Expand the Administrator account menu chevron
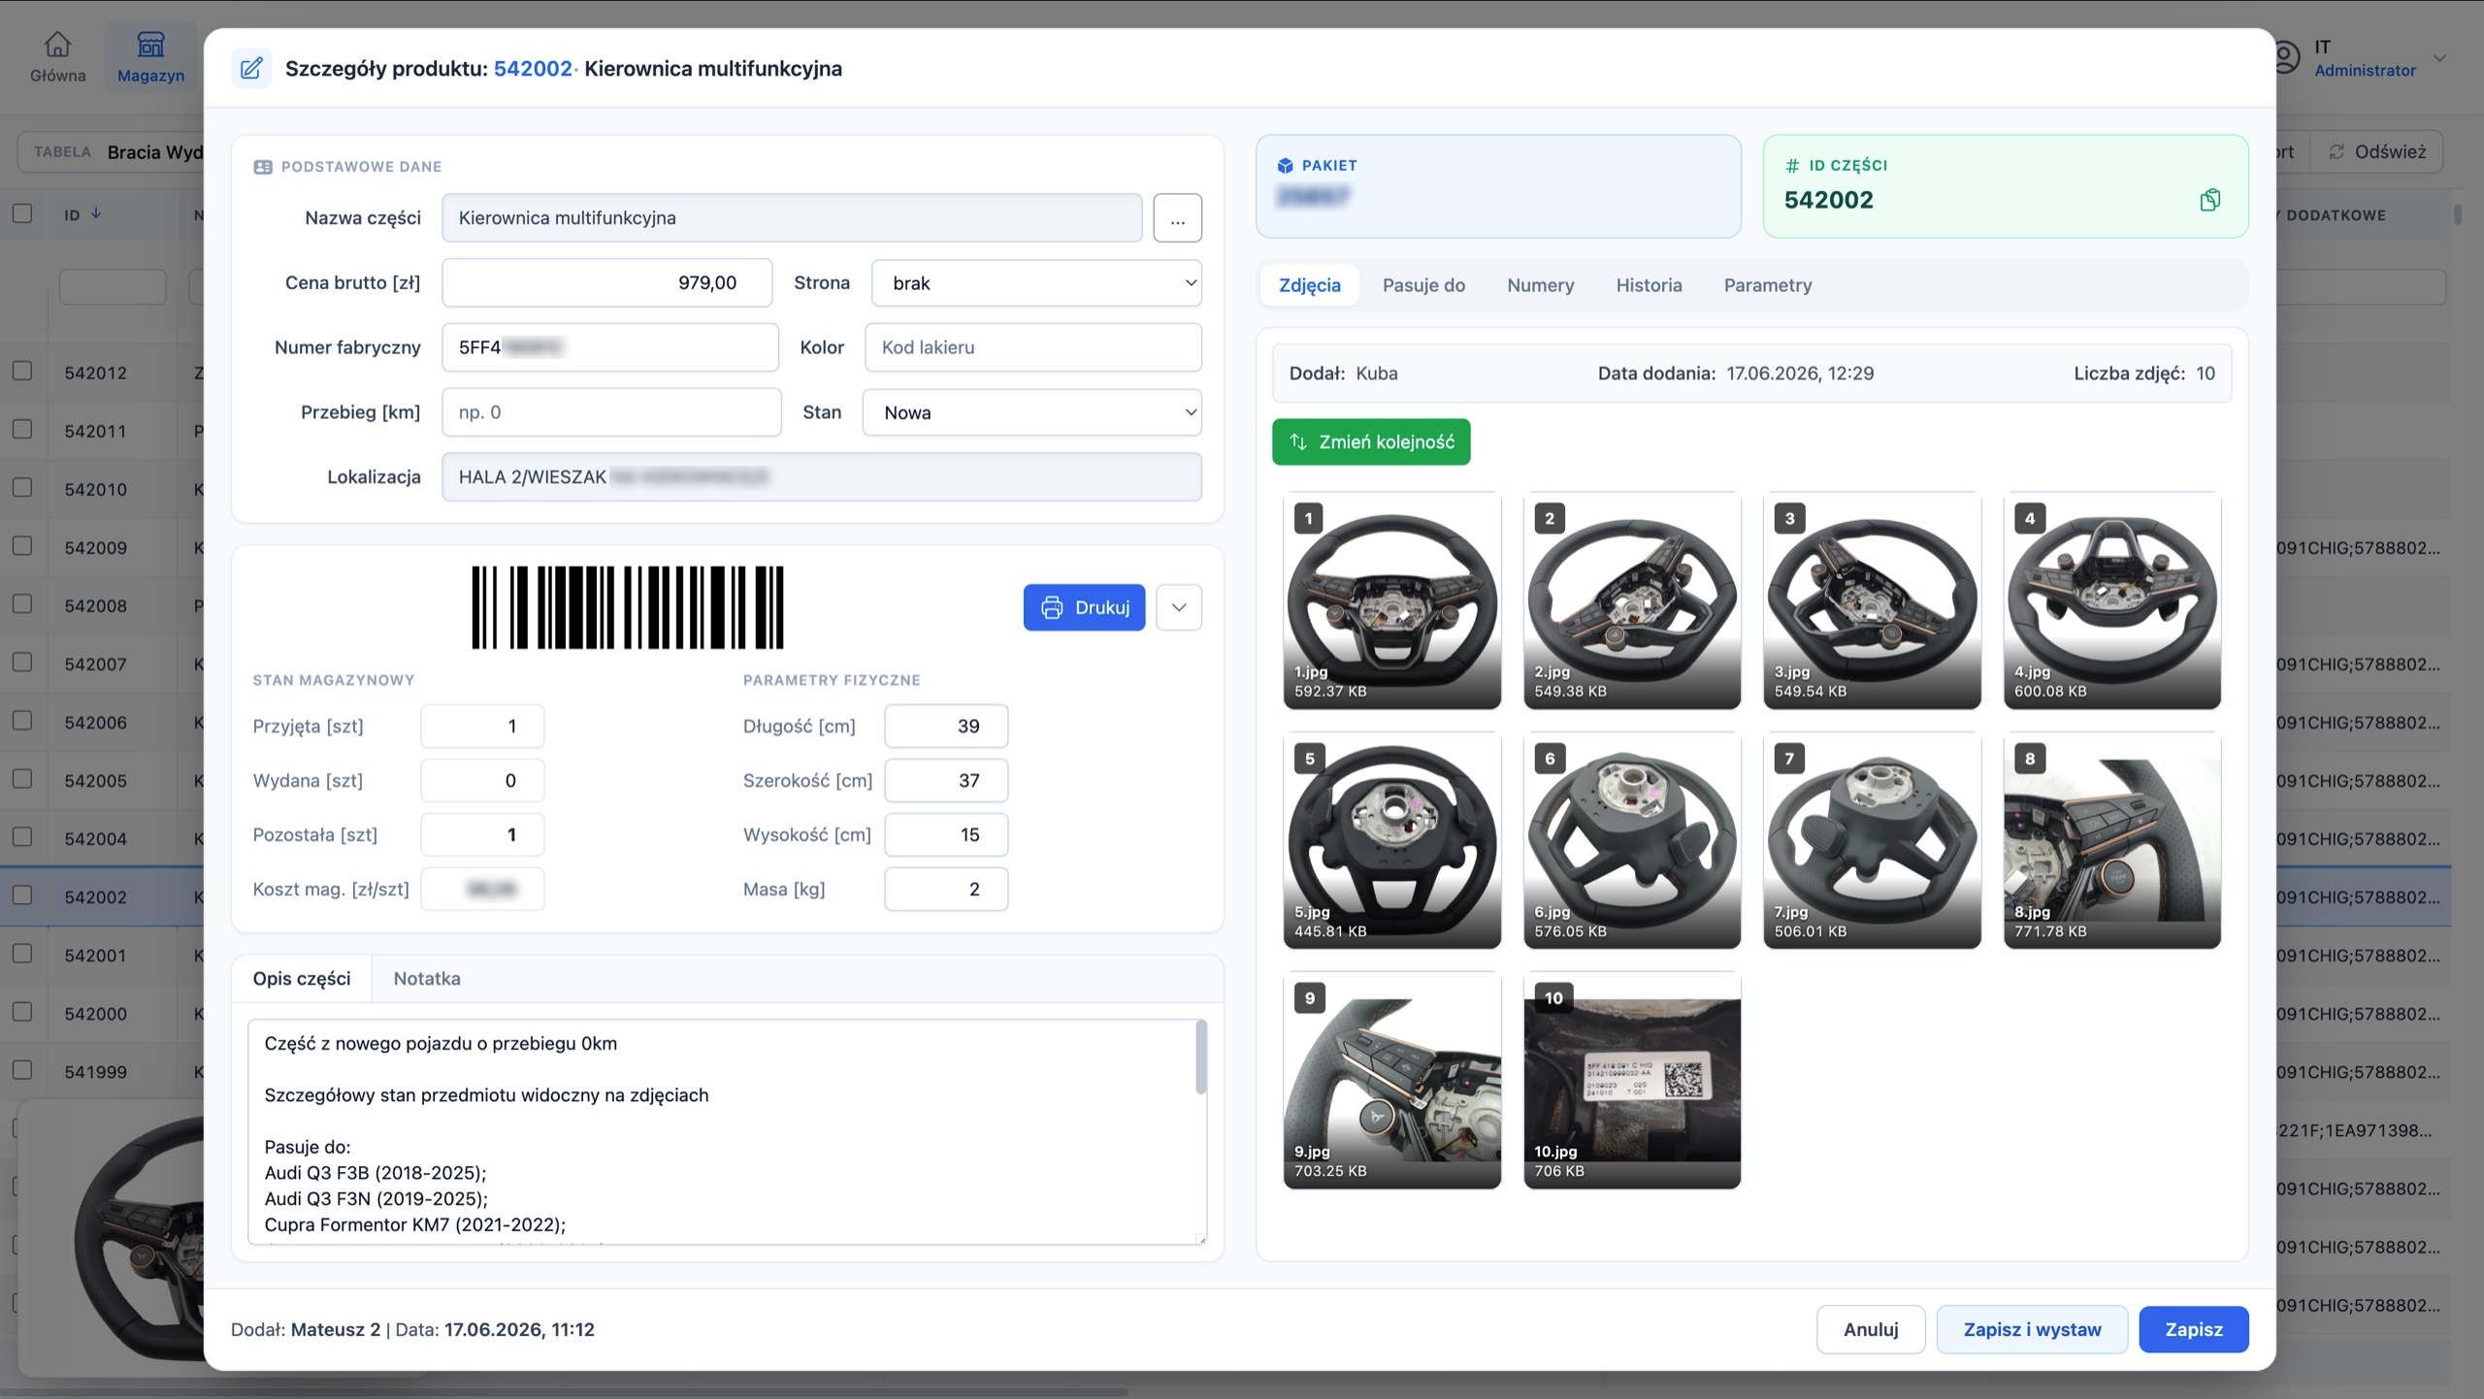Viewport: 2484px width, 1399px height. (2439, 57)
